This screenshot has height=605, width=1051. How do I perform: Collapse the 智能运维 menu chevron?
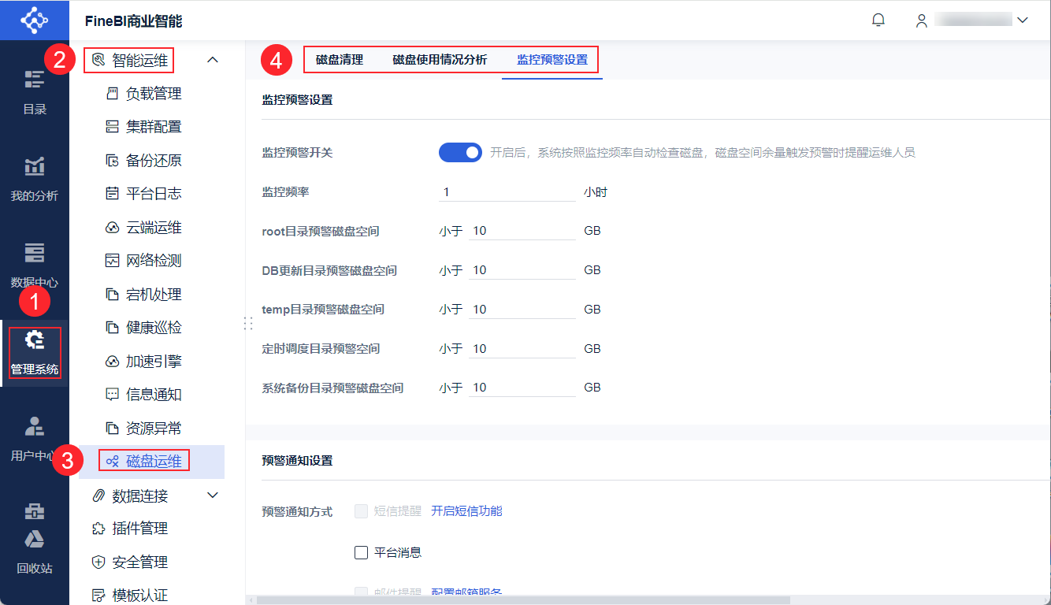click(x=212, y=60)
